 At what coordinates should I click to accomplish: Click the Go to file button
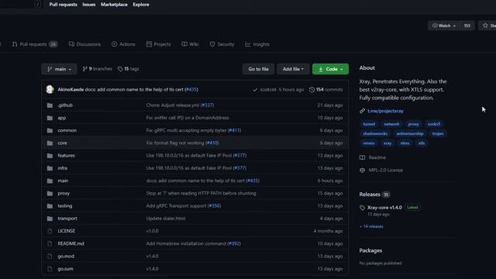pos(258,69)
